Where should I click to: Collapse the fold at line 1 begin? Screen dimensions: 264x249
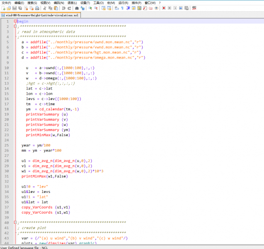click(x=15, y=21)
